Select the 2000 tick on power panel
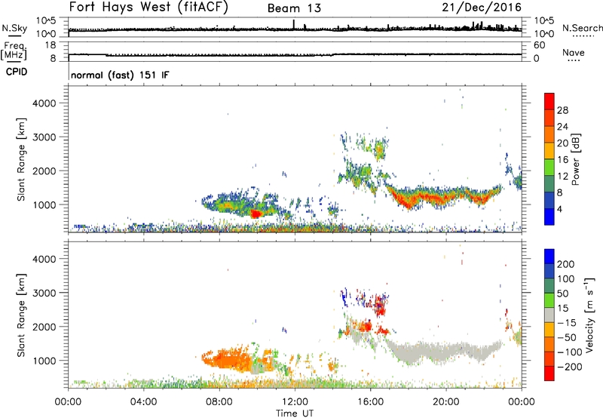Image resolution: width=603 pixels, height=418 pixels. 44,171
